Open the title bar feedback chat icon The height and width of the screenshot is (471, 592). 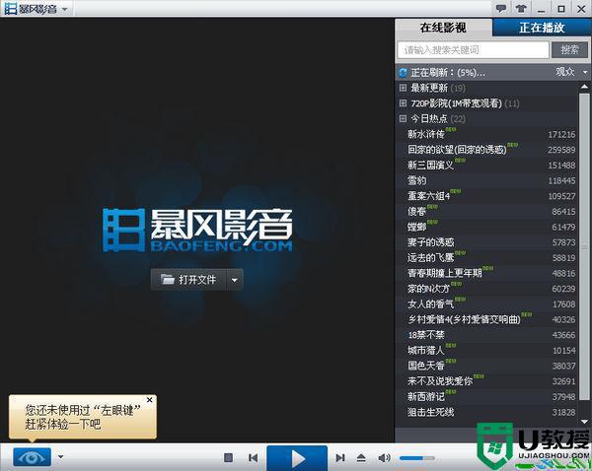coord(501,8)
